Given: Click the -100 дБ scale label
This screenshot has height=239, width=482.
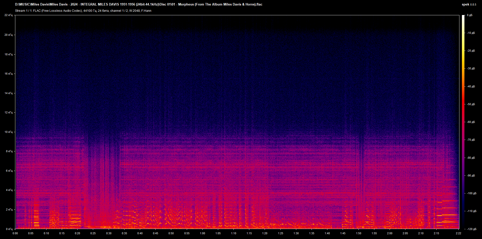Looking at the screenshot, I should click(x=471, y=193).
